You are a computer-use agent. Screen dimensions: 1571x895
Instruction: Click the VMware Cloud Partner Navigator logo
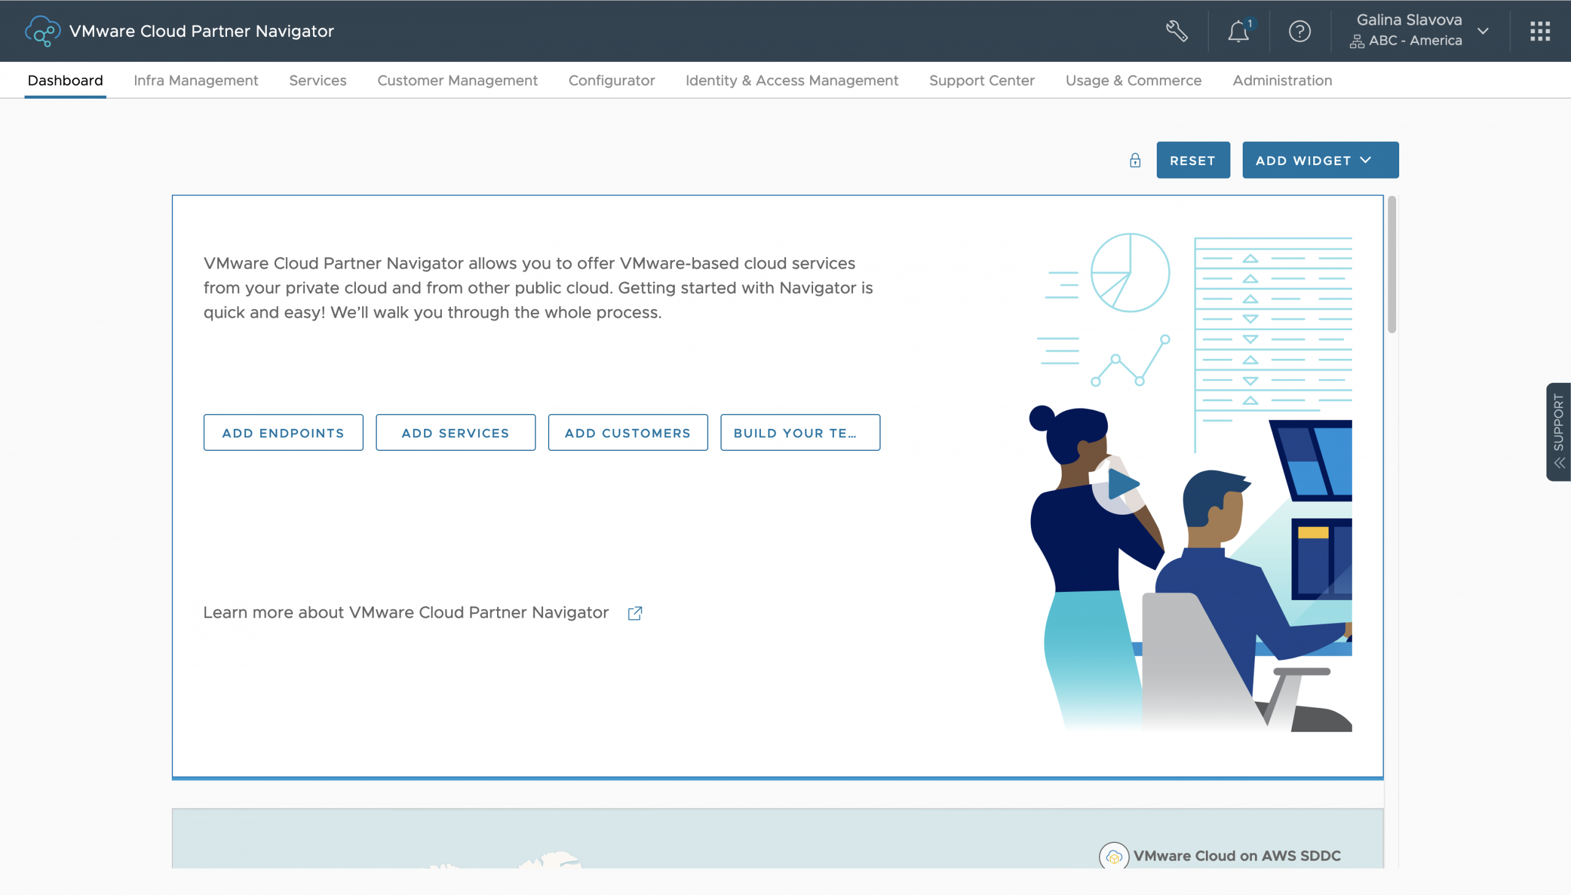click(42, 31)
